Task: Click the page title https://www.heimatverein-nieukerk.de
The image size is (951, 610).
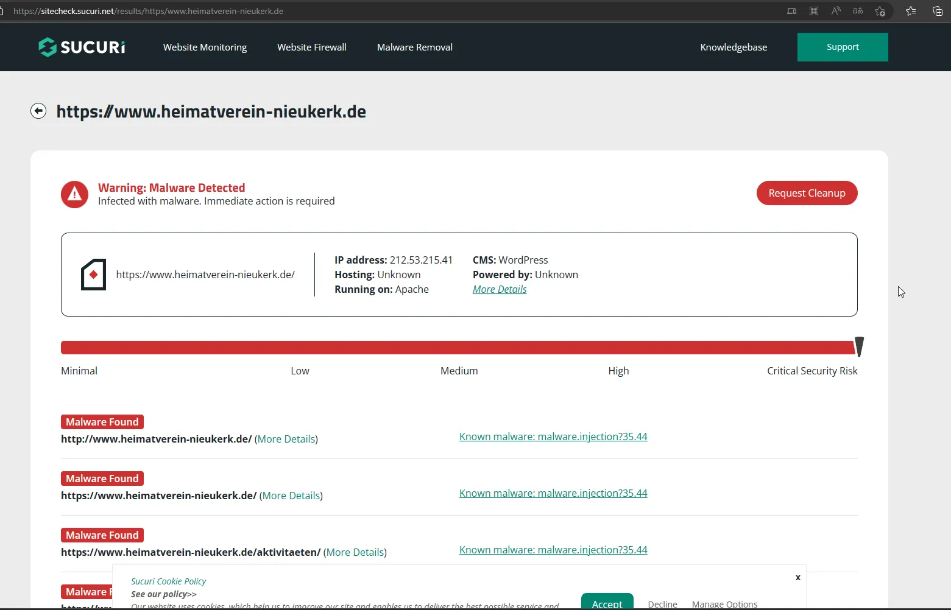Action: [211, 111]
